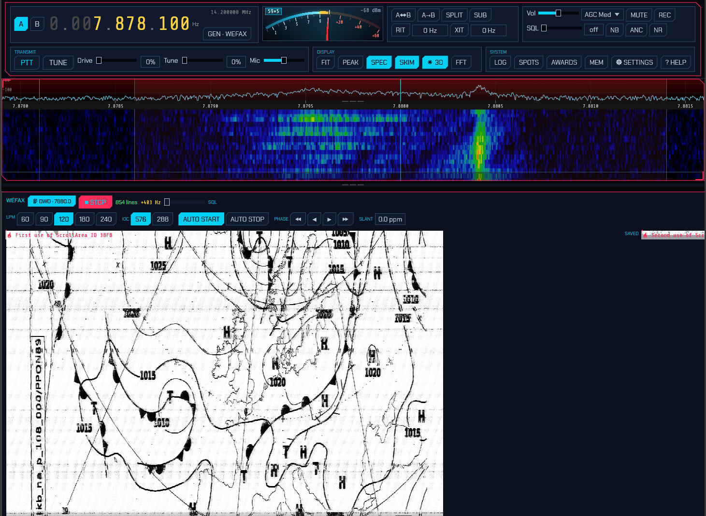Open the MEM memory panel

coord(596,62)
